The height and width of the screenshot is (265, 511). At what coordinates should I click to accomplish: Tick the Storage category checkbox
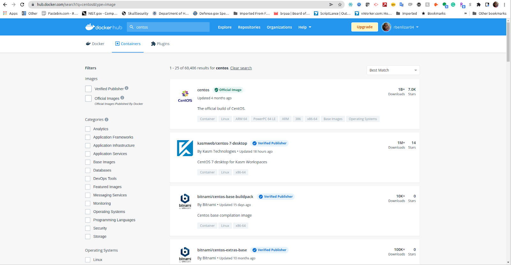[x=88, y=237]
